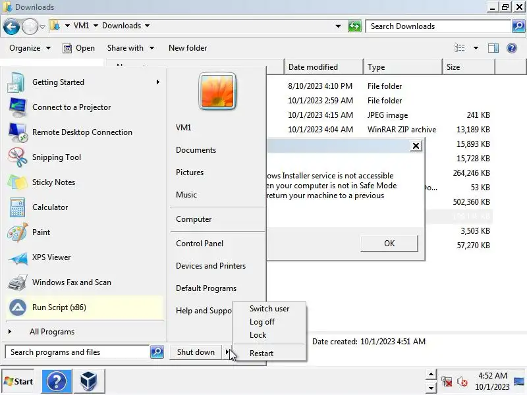Open Remote Desktop Connection
This screenshot has height=395, width=527.
pos(84,132)
